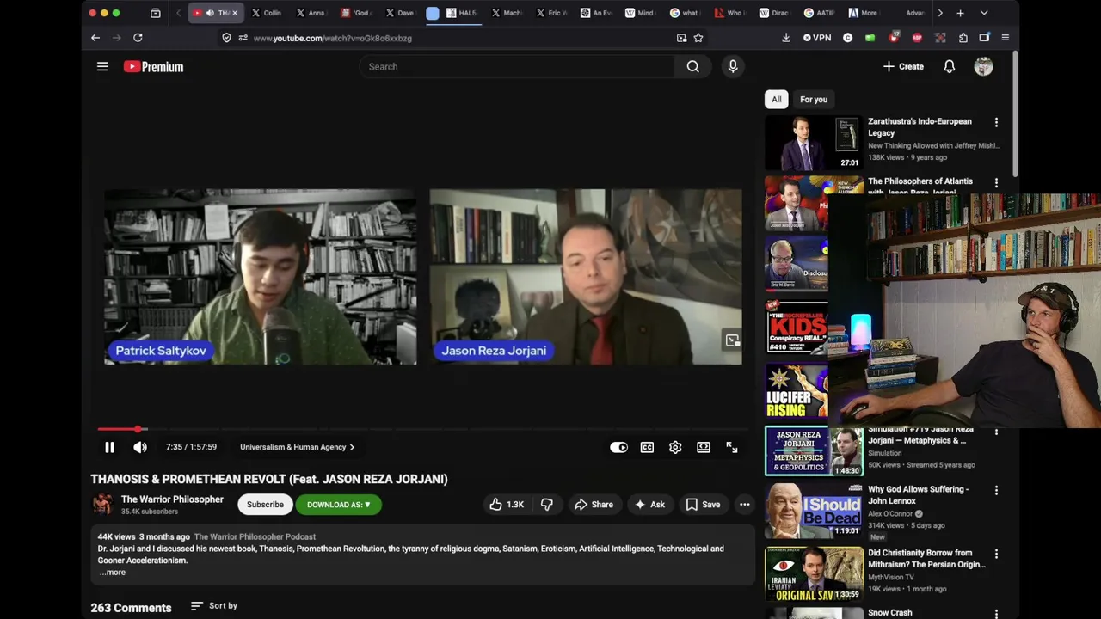Screen dimensions: 1101x619
Task: Click info-card icon on video frame
Action: tap(732, 340)
